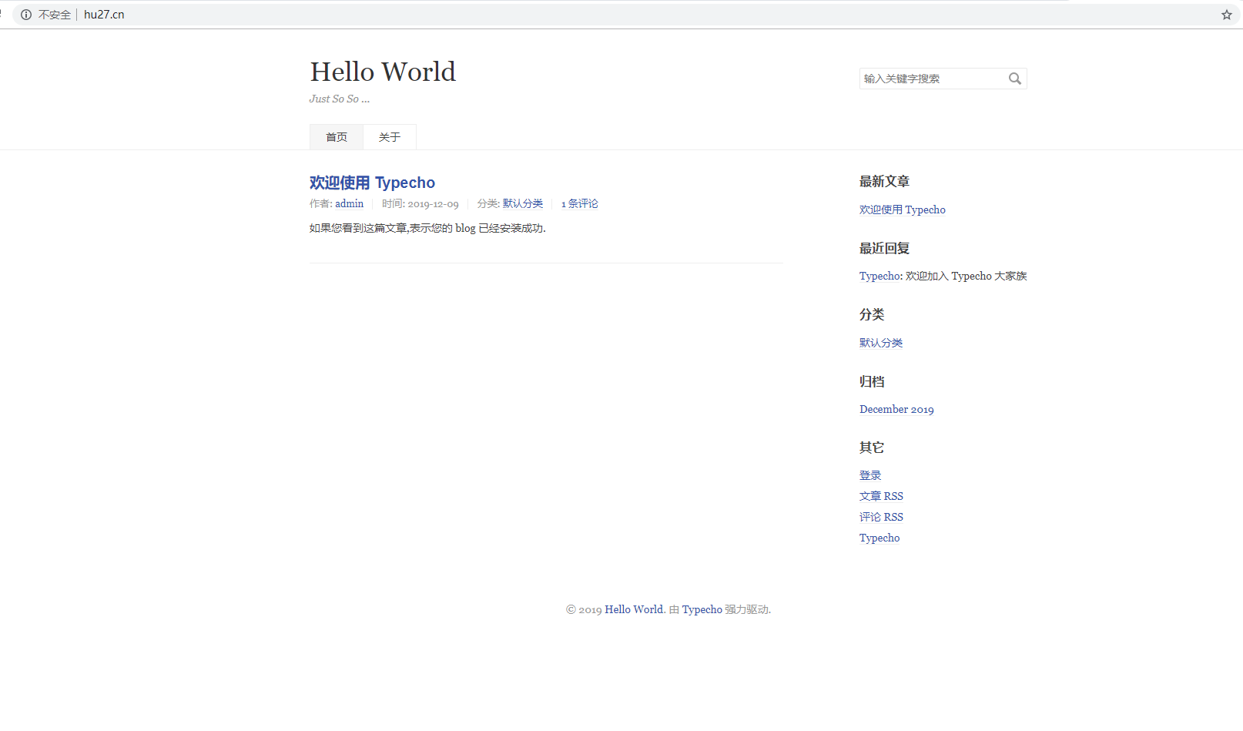View the 1 条评论 comments link
The height and width of the screenshot is (731, 1243).
[579, 203]
